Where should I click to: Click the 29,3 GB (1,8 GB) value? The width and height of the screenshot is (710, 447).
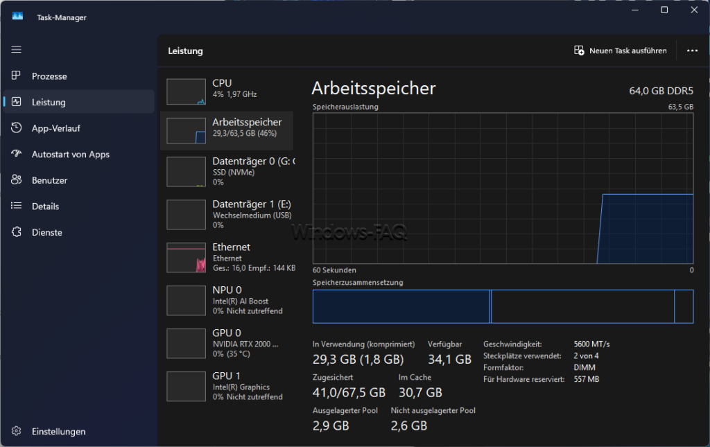[x=358, y=359]
